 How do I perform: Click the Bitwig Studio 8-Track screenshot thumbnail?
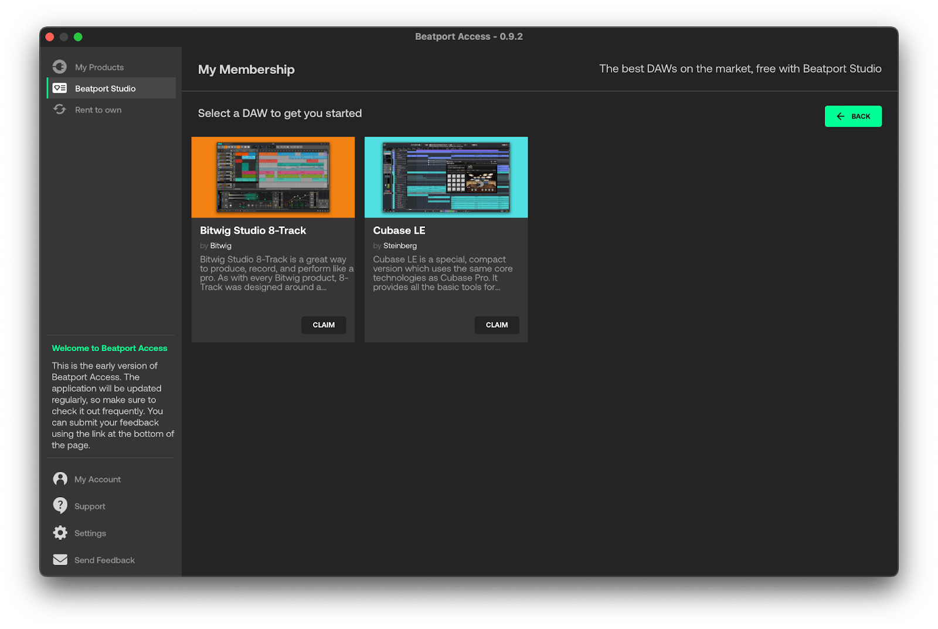pos(273,177)
